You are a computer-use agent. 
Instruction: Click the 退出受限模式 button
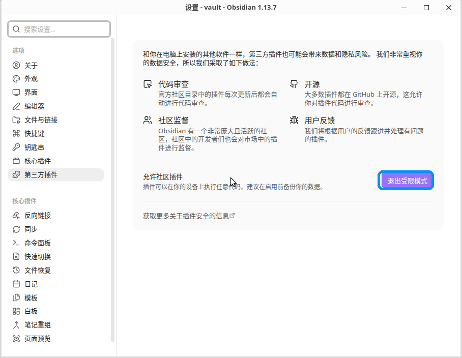[x=406, y=181]
